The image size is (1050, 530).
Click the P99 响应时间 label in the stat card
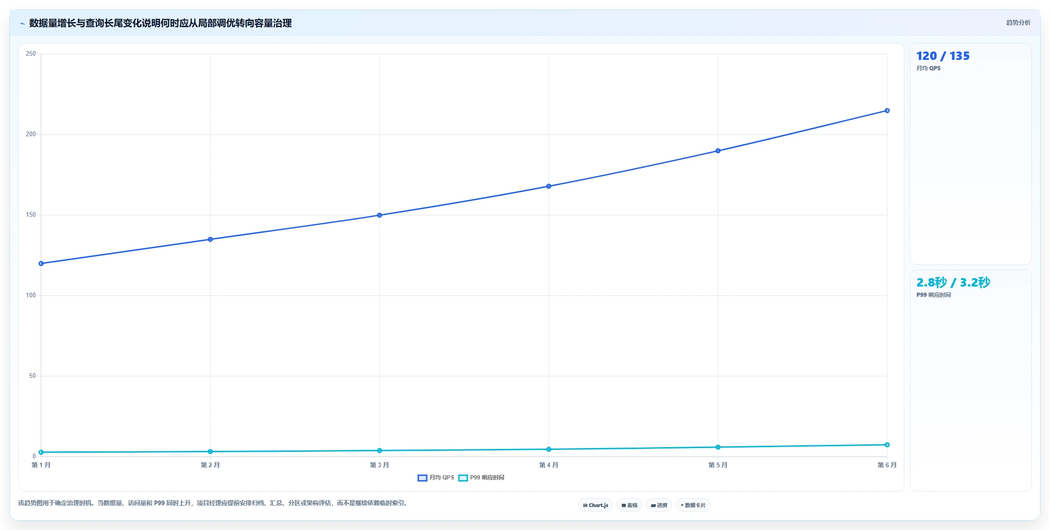tap(933, 295)
